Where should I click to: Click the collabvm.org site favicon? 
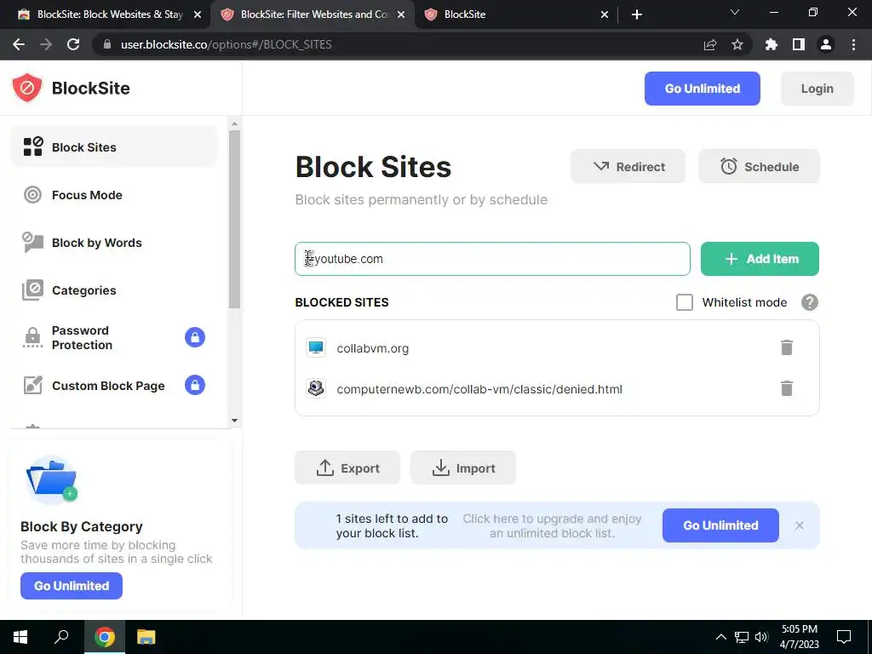tap(316, 347)
